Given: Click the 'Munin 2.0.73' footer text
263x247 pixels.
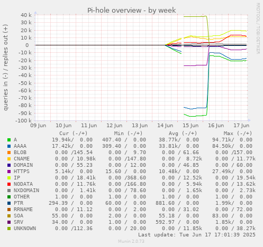Looking at the screenshot, I should coord(131,241).
